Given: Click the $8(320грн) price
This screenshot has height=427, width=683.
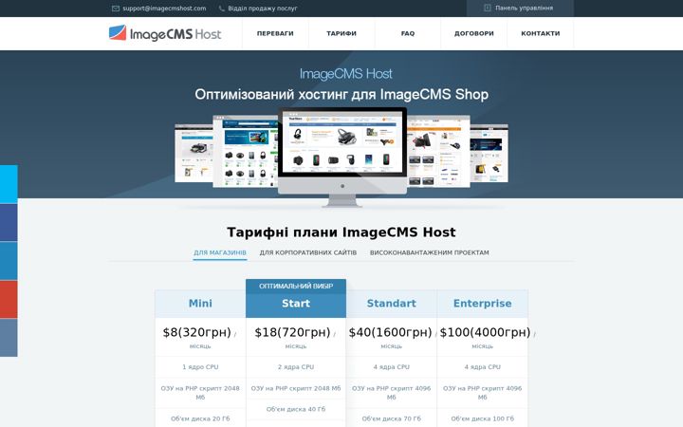Looking at the screenshot, I should (x=197, y=332).
